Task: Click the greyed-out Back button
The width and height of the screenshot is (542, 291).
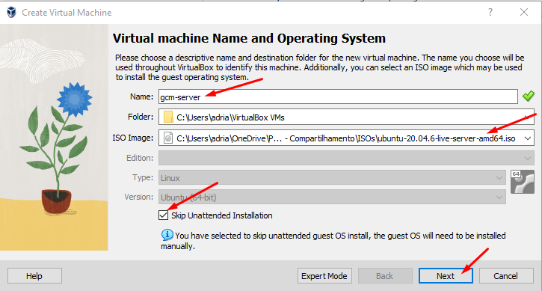Action: (x=385, y=276)
